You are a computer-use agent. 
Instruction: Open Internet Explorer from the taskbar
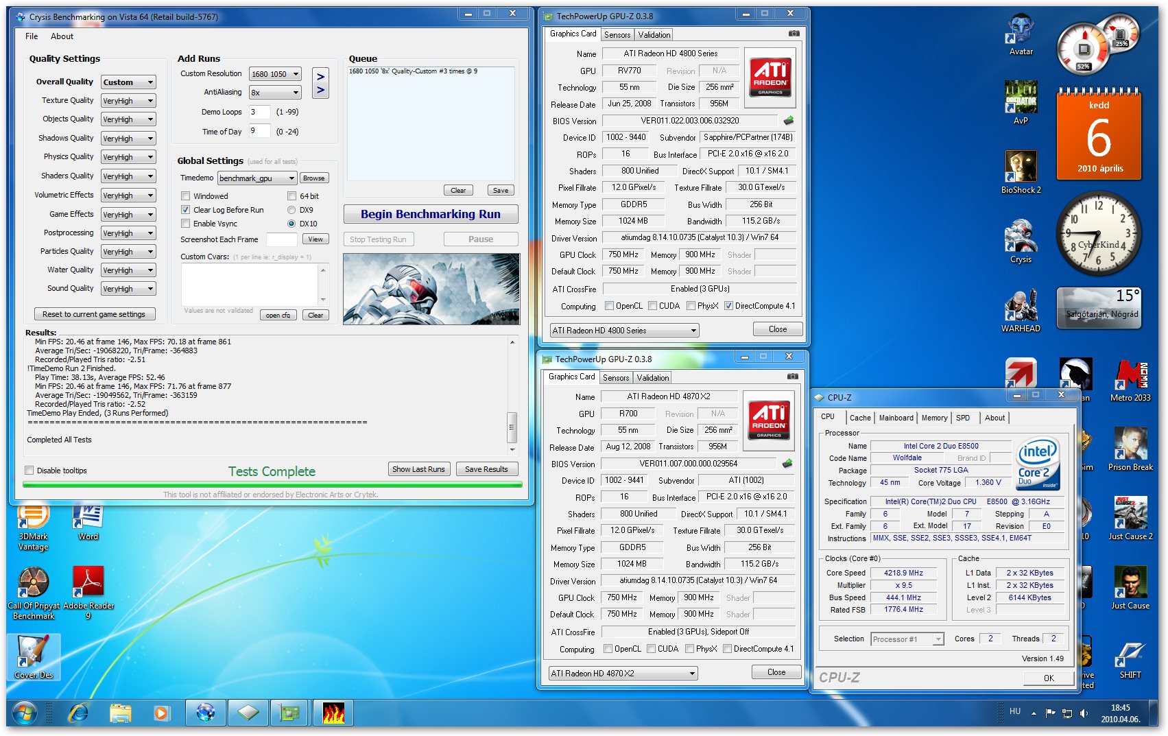pyautogui.click(x=78, y=713)
